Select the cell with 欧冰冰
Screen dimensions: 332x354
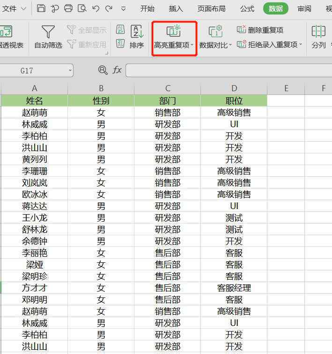pos(34,195)
